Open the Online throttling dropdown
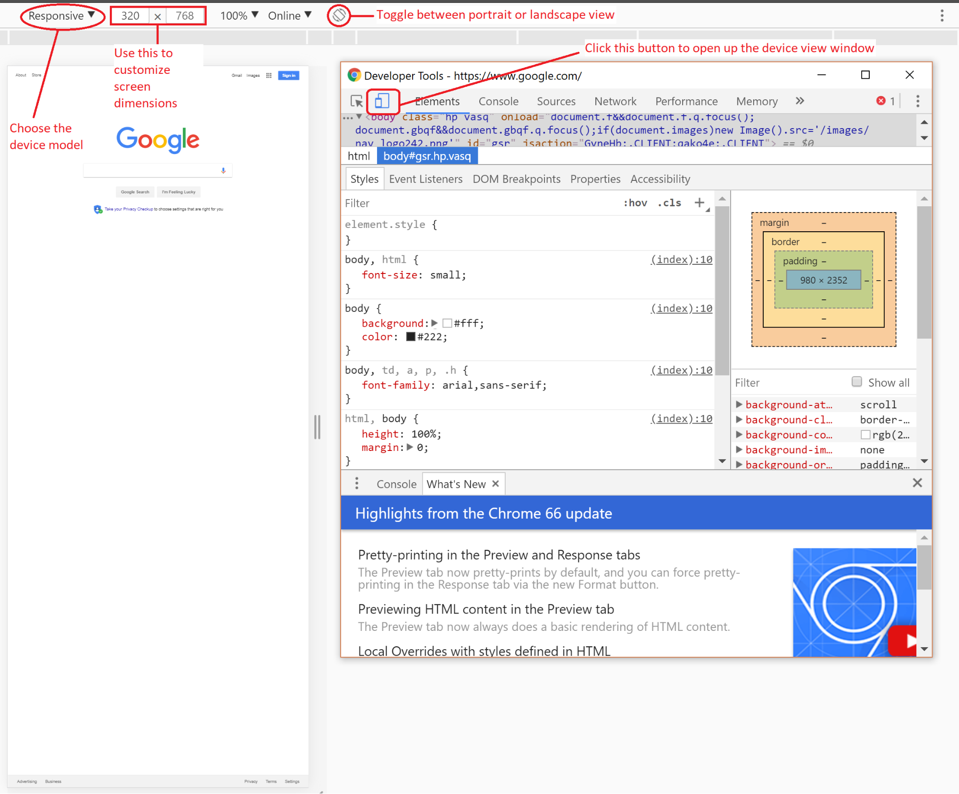959x794 pixels. pos(290,16)
